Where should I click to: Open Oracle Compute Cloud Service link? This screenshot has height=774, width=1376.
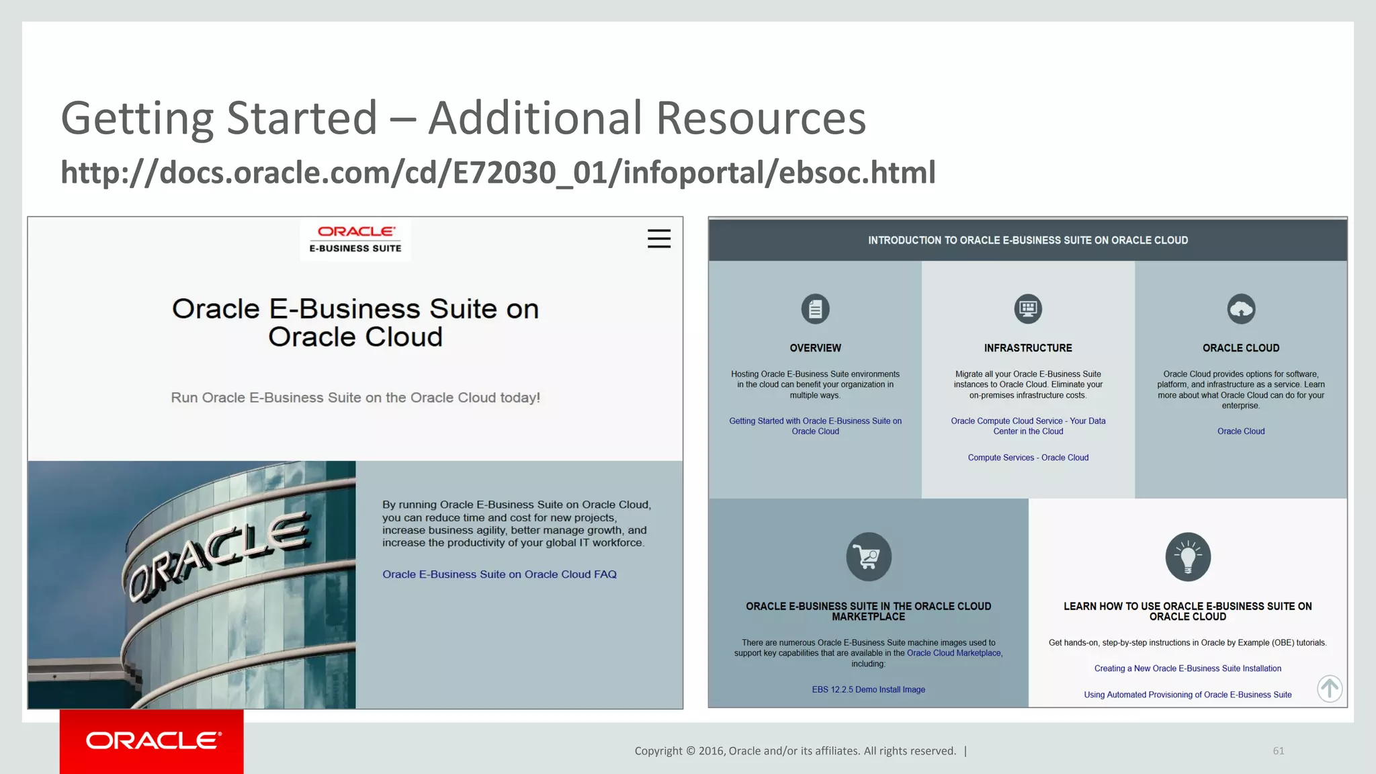1028,426
